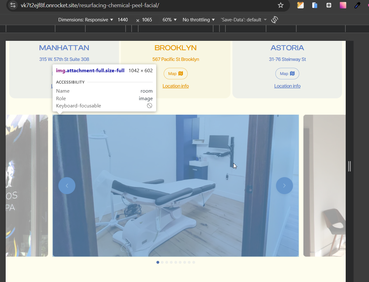
Task: Click the chair slide at right edge
Action: point(324,186)
